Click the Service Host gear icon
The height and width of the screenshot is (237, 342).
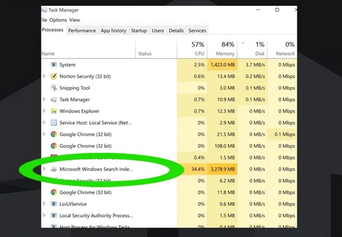click(x=53, y=123)
